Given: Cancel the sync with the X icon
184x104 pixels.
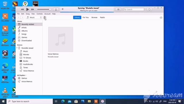Looking at the screenshot, I should pyautogui.click(x=63, y=9).
